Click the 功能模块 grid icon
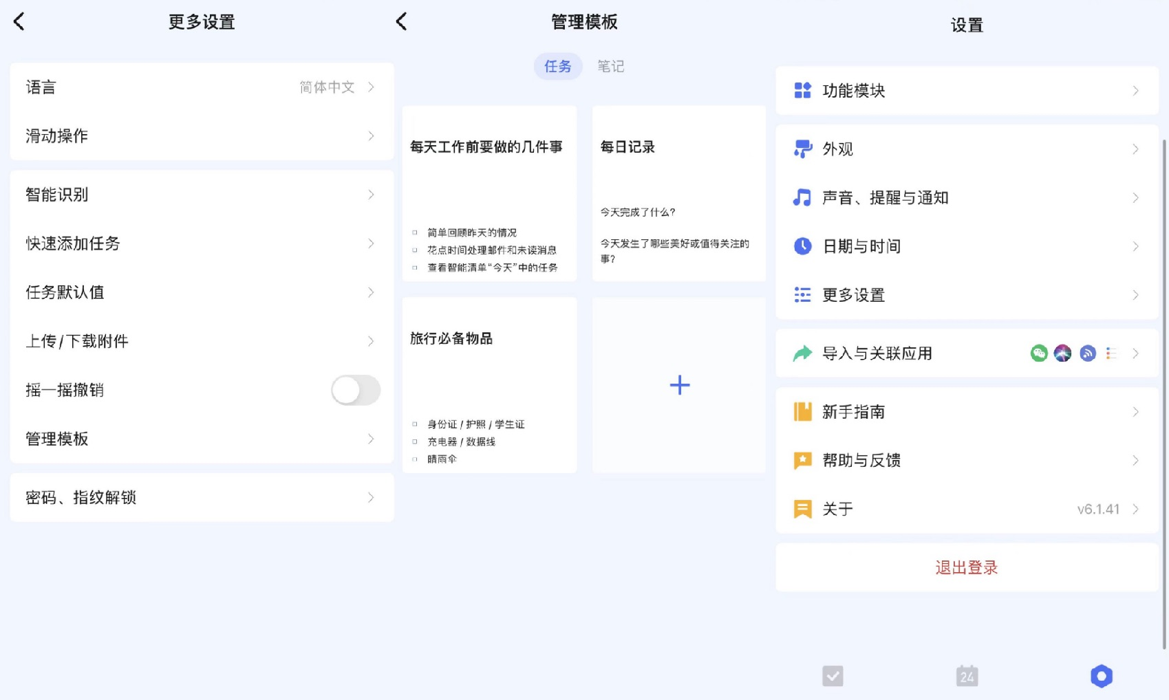Image resolution: width=1169 pixels, height=700 pixels. [802, 91]
